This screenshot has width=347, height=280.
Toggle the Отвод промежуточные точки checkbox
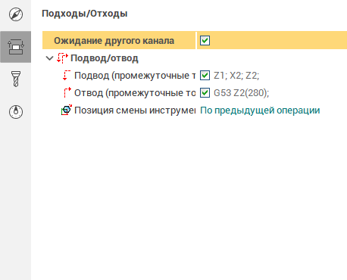tap(205, 93)
